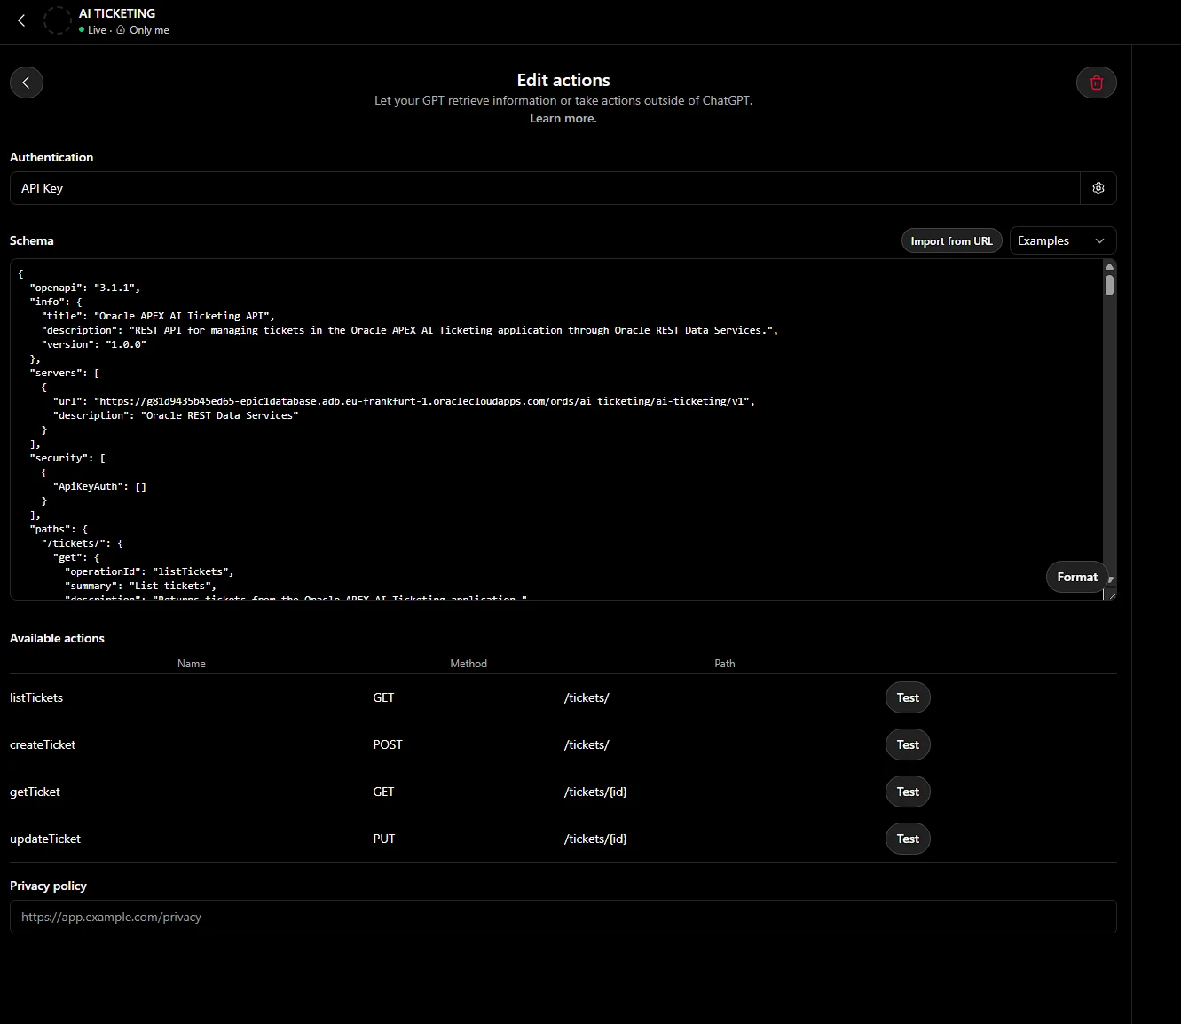The width and height of the screenshot is (1181, 1024).
Task: Click the Method column header
Action: tap(468, 663)
